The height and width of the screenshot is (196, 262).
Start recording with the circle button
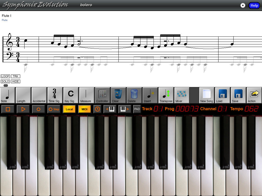(x=38, y=109)
